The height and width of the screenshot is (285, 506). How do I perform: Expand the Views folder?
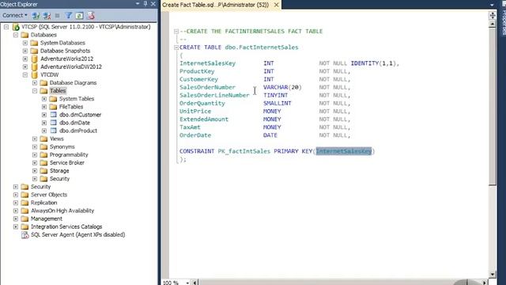(x=35, y=139)
